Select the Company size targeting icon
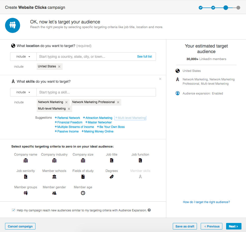 [83, 160]
